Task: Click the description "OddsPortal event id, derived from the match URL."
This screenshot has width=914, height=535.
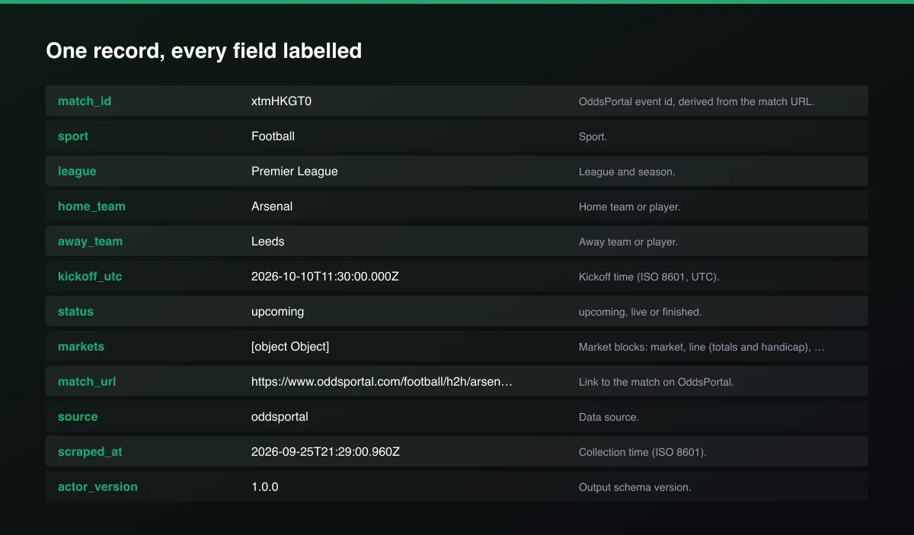Action: [696, 101]
